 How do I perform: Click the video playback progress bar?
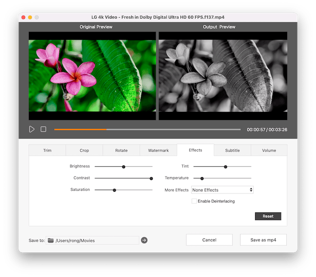tap(147, 129)
